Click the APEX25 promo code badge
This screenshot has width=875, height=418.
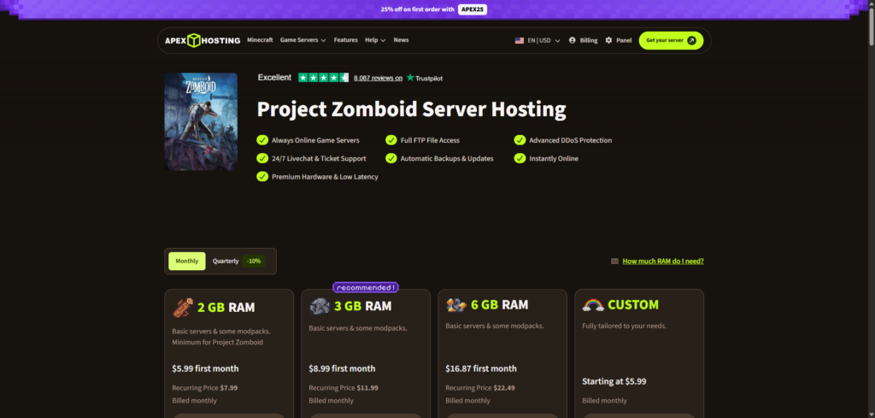click(x=472, y=9)
